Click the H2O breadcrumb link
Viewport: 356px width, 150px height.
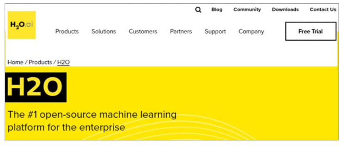(63, 62)
